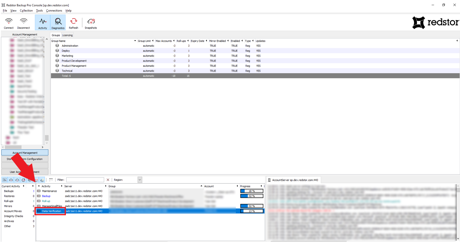
Task: Toggle the integrity checks filter icon
Action: click(42, 180)
